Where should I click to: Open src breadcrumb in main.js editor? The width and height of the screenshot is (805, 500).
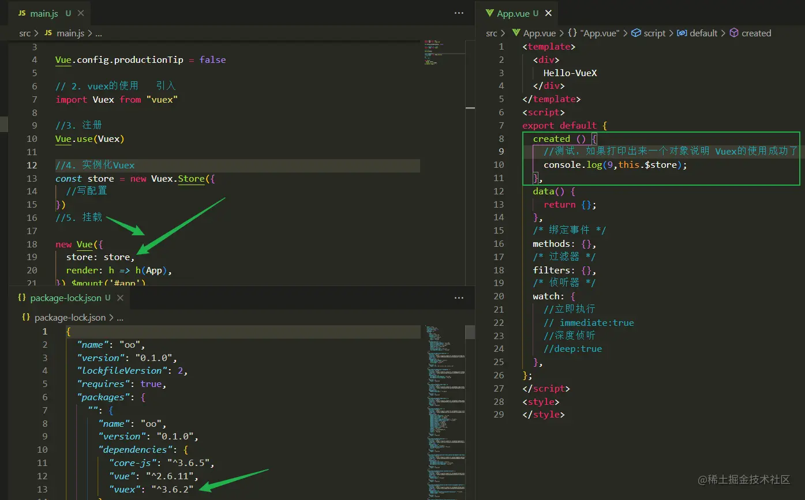25,33
